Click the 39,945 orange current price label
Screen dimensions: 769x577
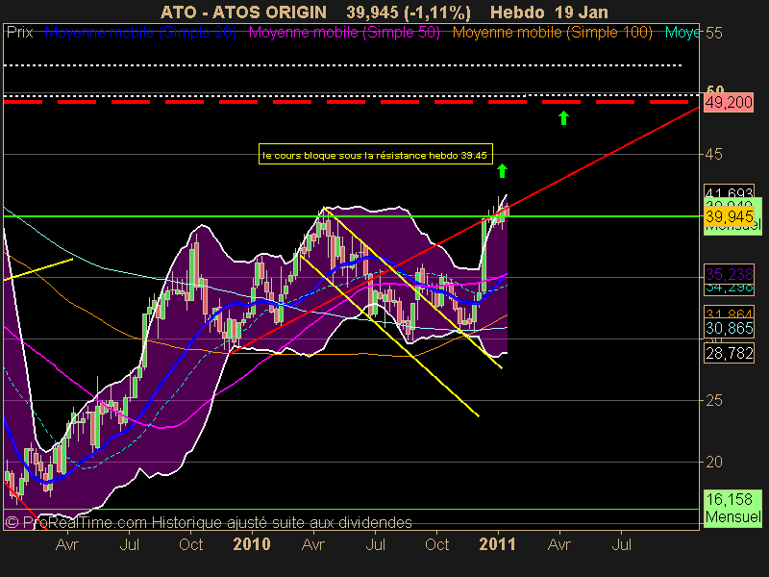click(x=730, y=216)
